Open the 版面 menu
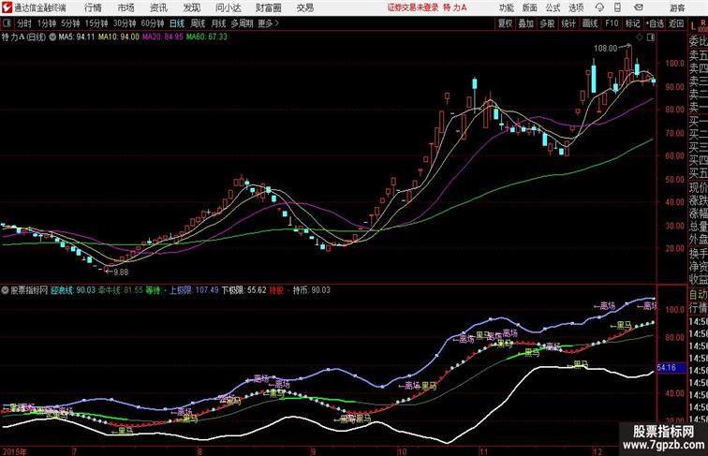This screenshot has width=708, height=456. pos(530,7)
